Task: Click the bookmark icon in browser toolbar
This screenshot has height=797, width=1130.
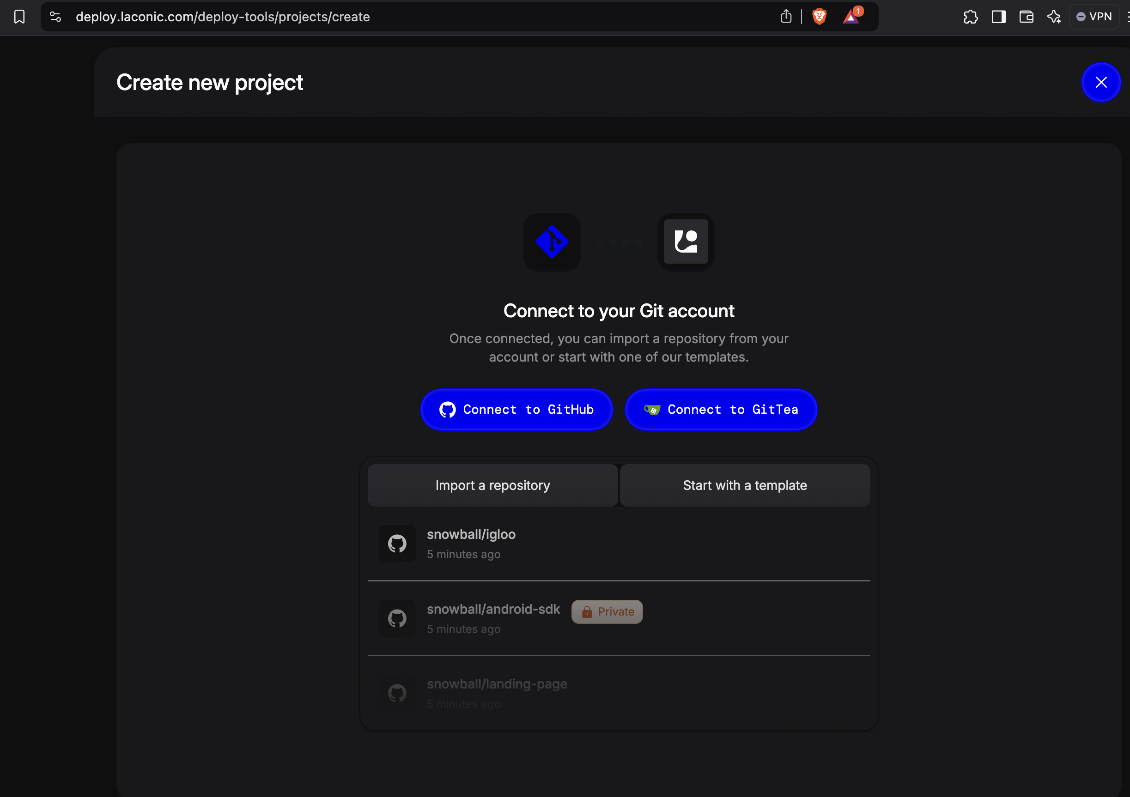Action: [x=19, y=17]
